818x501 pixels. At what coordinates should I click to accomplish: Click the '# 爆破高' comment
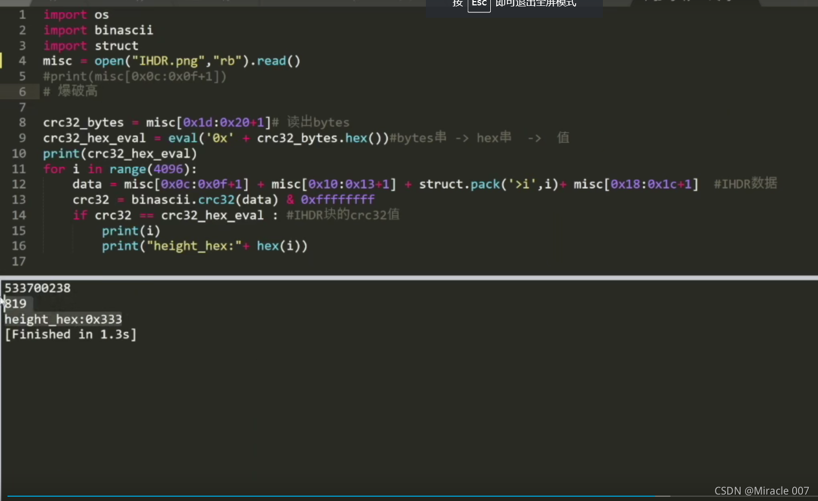point(70,91)
